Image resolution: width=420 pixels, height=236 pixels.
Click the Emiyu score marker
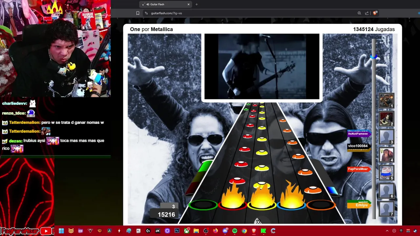(359, 205)
